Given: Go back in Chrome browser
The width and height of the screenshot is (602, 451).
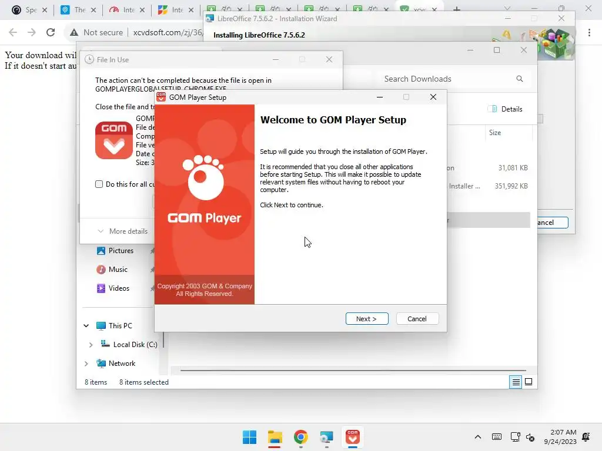Looking at the screenshot, I should [x=13, y=32].
